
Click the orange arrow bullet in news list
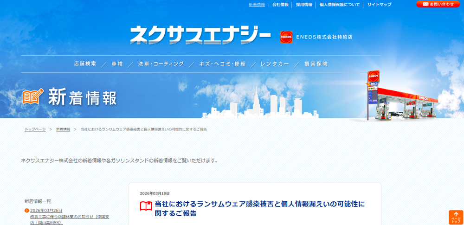pos(27,211)
